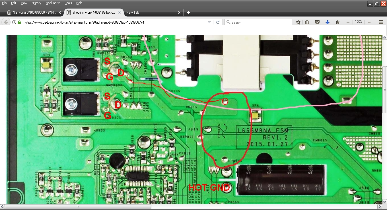Close the New Tab tab

coord(179,13)
